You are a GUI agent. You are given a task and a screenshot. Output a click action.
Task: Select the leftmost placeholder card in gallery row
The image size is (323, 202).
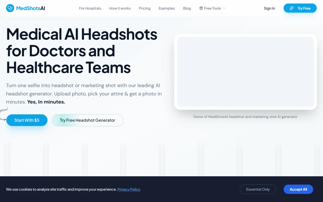(x=26, y=159)
